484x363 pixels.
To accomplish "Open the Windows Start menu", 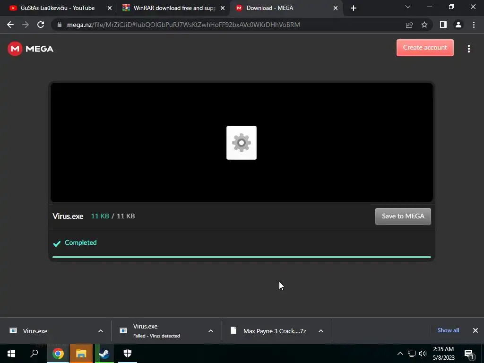I will (11, 354).
